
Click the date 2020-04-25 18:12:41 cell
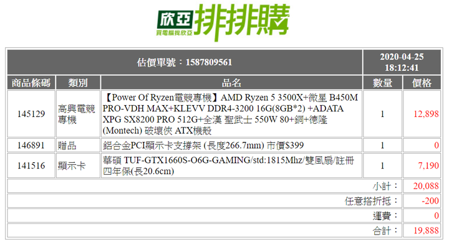click(x=402, y=62)
